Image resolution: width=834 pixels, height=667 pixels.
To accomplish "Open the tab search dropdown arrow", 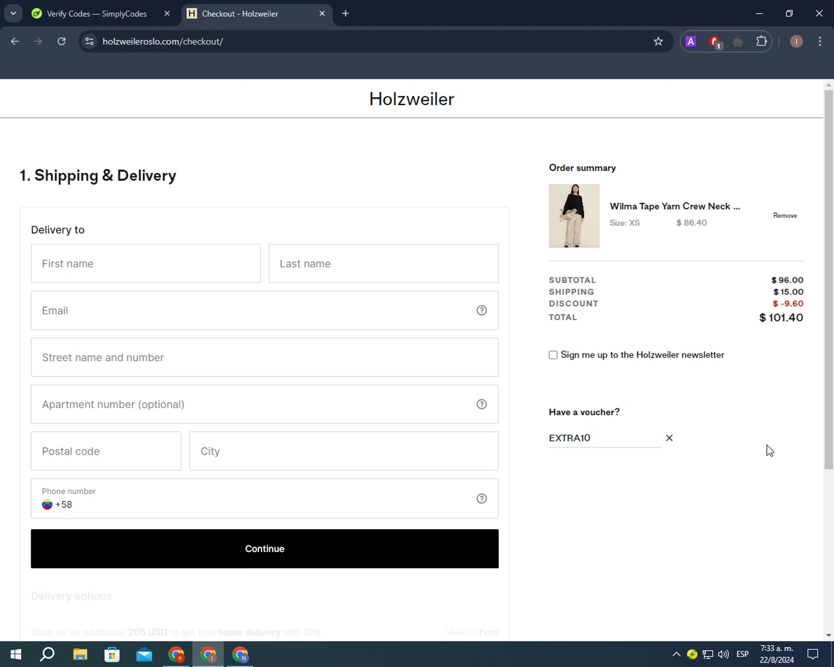I will (x=13, y=13).
